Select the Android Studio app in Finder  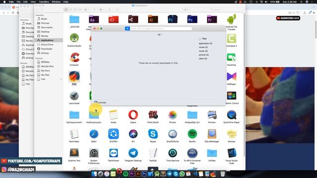click(x=74, y=39)
